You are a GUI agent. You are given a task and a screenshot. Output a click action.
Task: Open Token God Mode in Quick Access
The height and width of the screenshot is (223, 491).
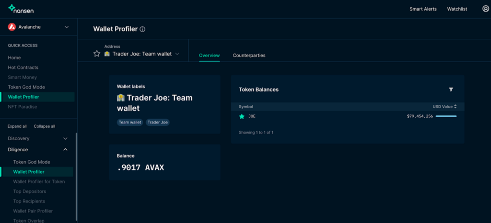coord(26,87)
